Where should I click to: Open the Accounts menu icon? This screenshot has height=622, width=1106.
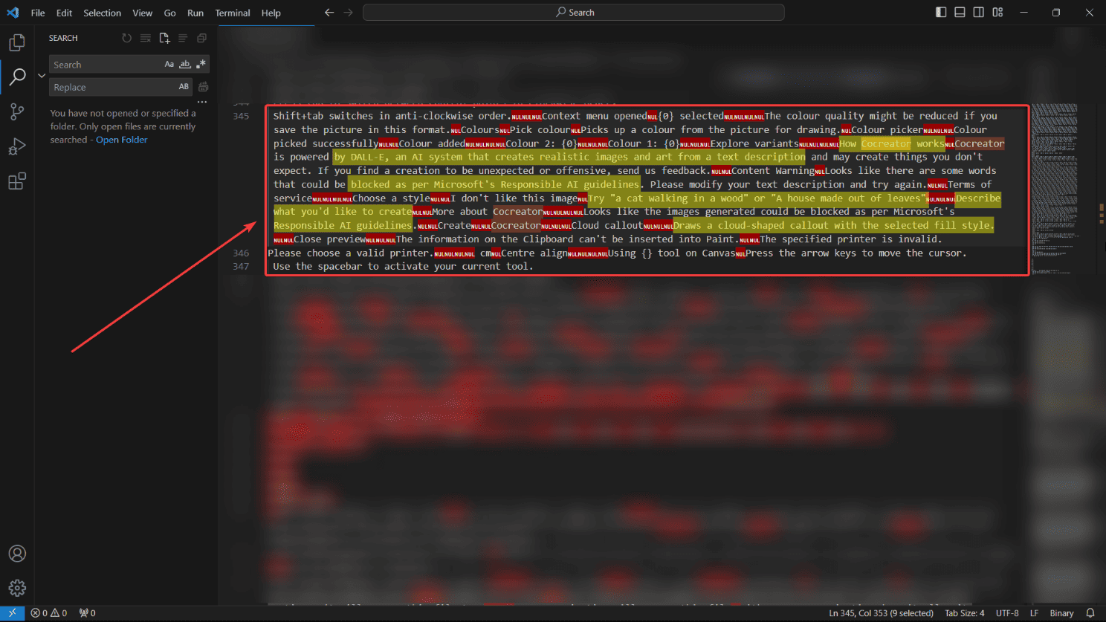tap(17, 554)
